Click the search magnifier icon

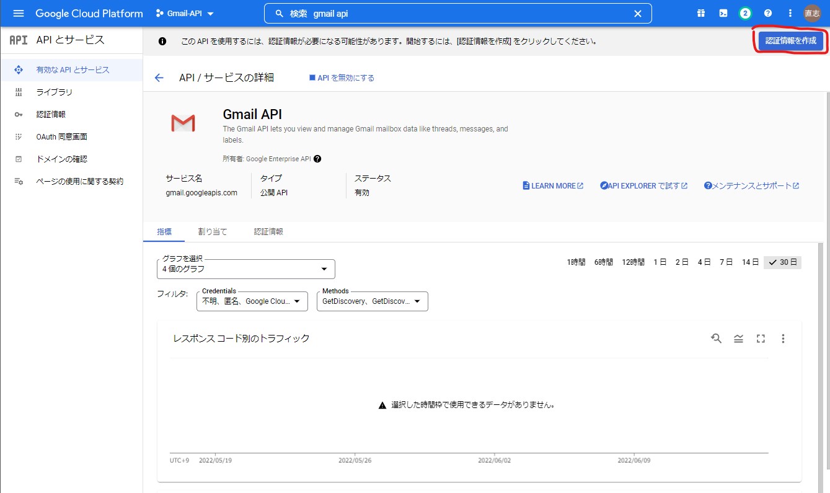pyautogui.click(x=279, y=13)
